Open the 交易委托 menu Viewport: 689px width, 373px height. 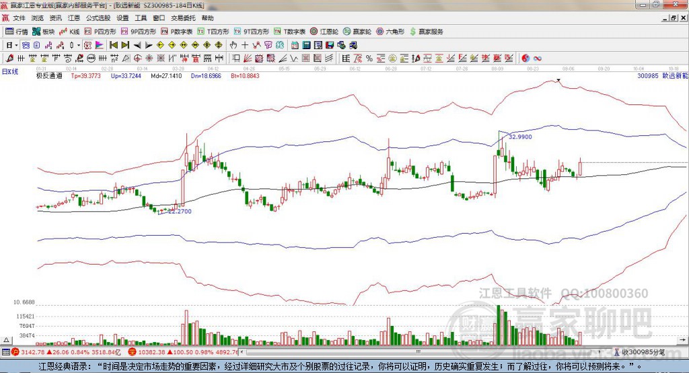click(x=183, y=18)
